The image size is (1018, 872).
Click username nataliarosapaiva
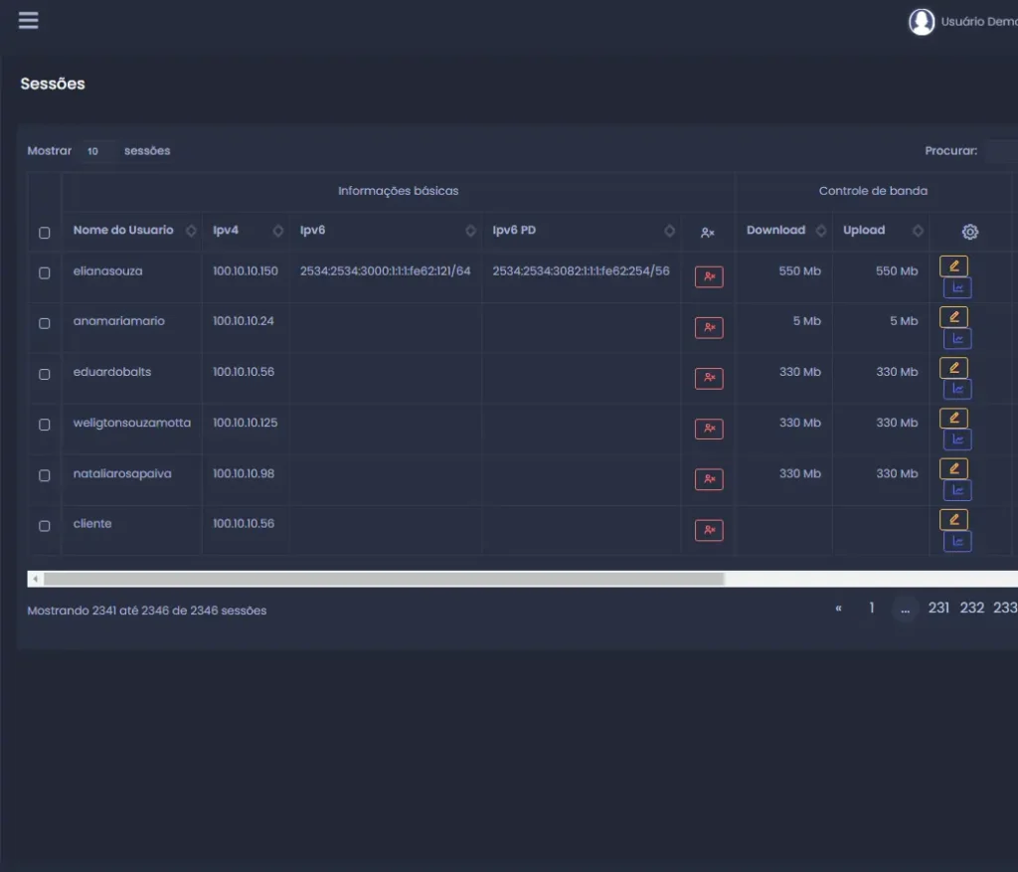pos(122,474)
